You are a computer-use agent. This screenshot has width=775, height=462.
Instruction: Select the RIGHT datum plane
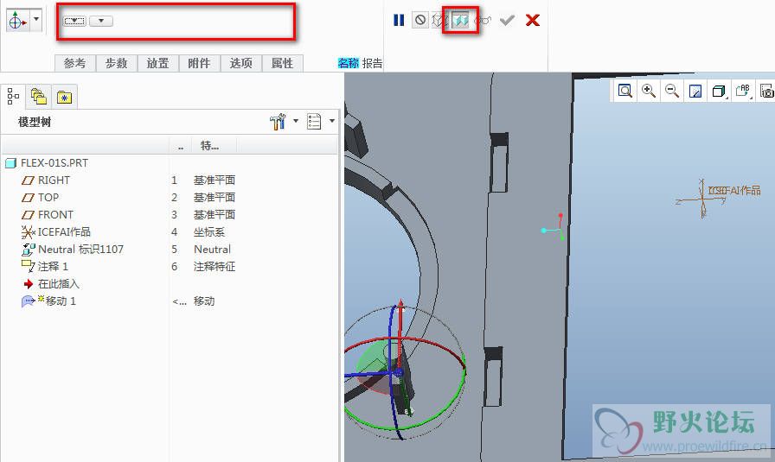click(54, 180)
